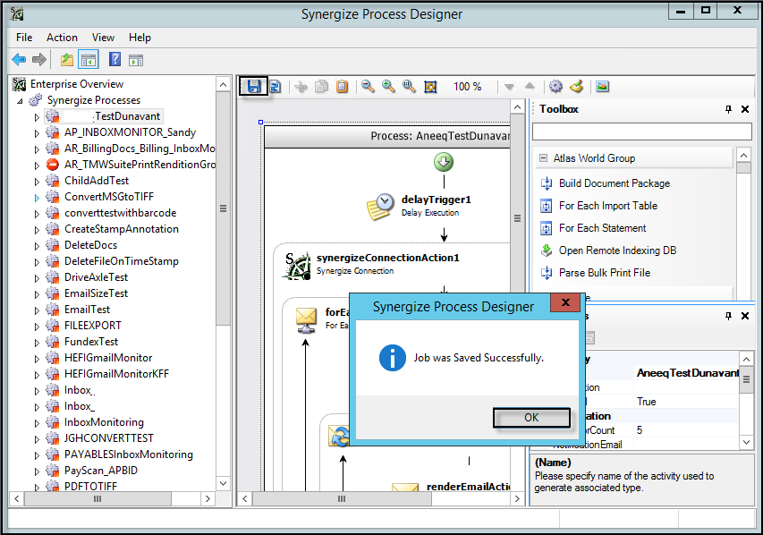Click the move up arrow toolbar icon
This screenshot has width=763, height=535.
pyautogui.click(x=530, y=87)
